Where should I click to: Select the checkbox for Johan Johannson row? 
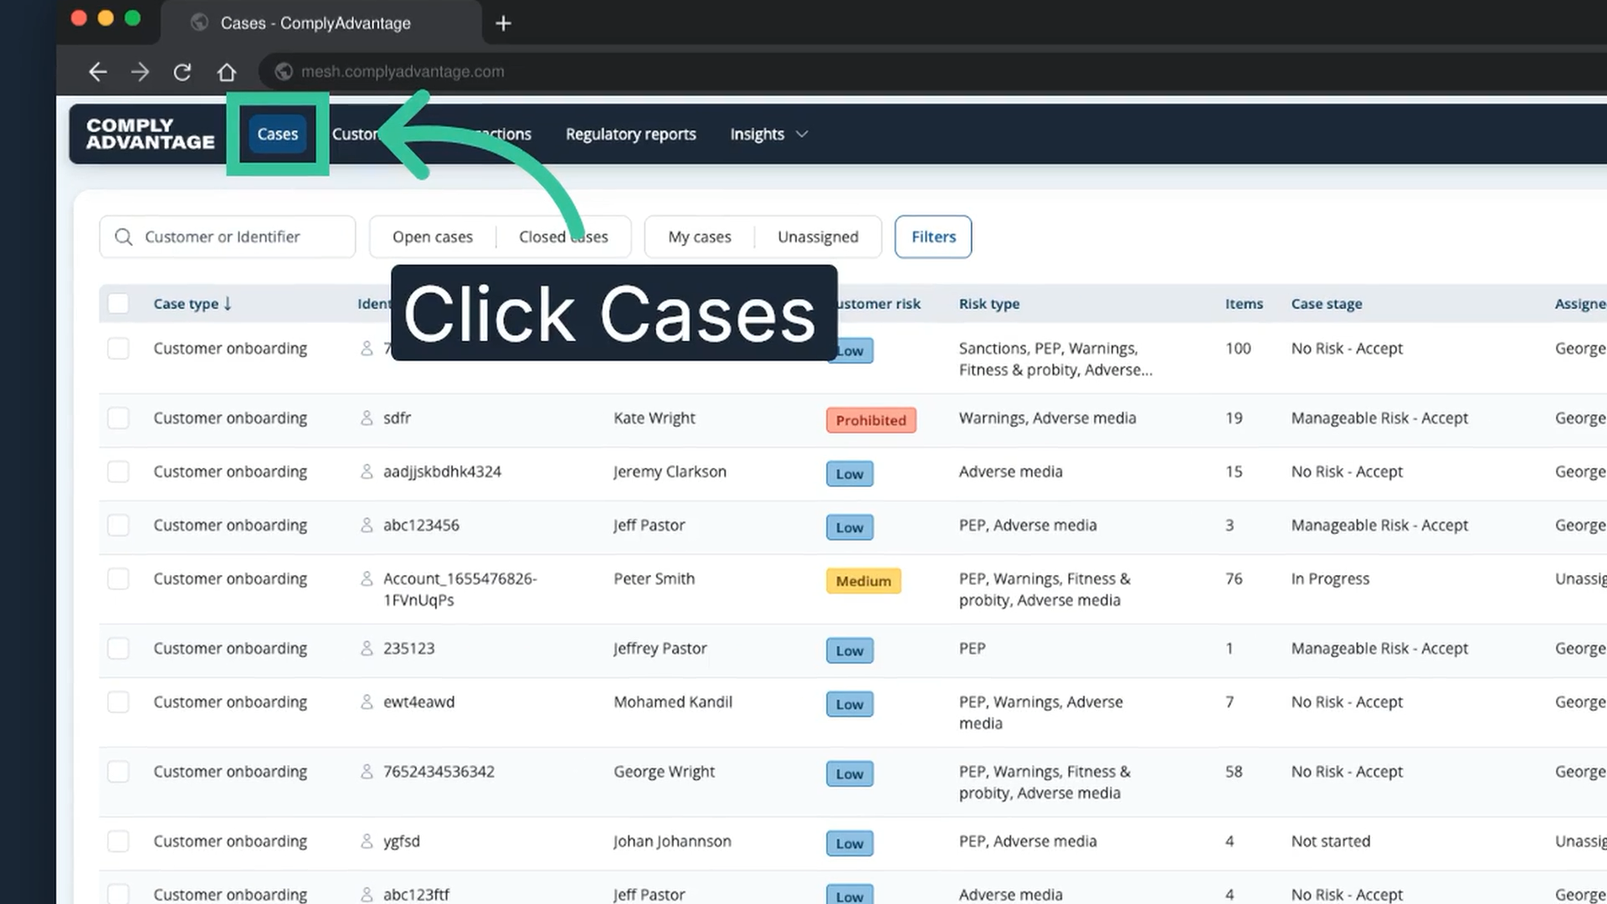point(119,840)
